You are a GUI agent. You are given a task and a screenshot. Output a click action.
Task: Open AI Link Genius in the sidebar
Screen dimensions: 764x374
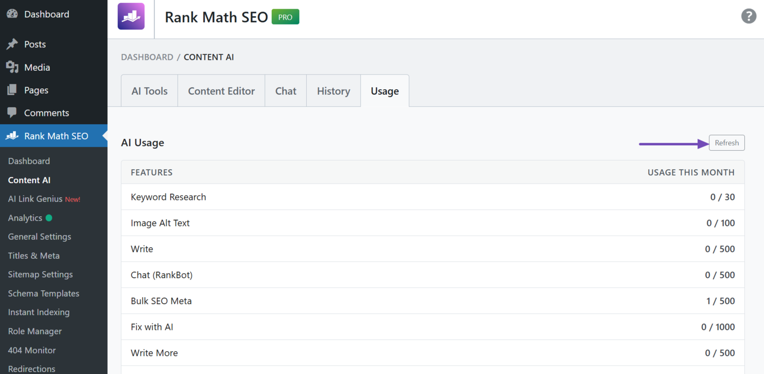point(35,199)
